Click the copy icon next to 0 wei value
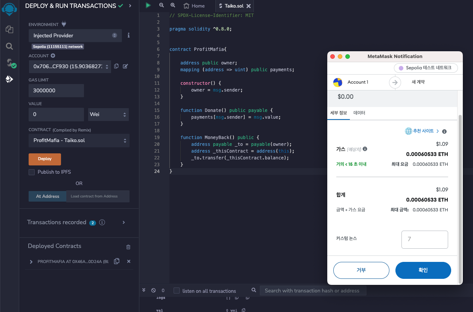The image size is (473, 312). click(244, 310)
